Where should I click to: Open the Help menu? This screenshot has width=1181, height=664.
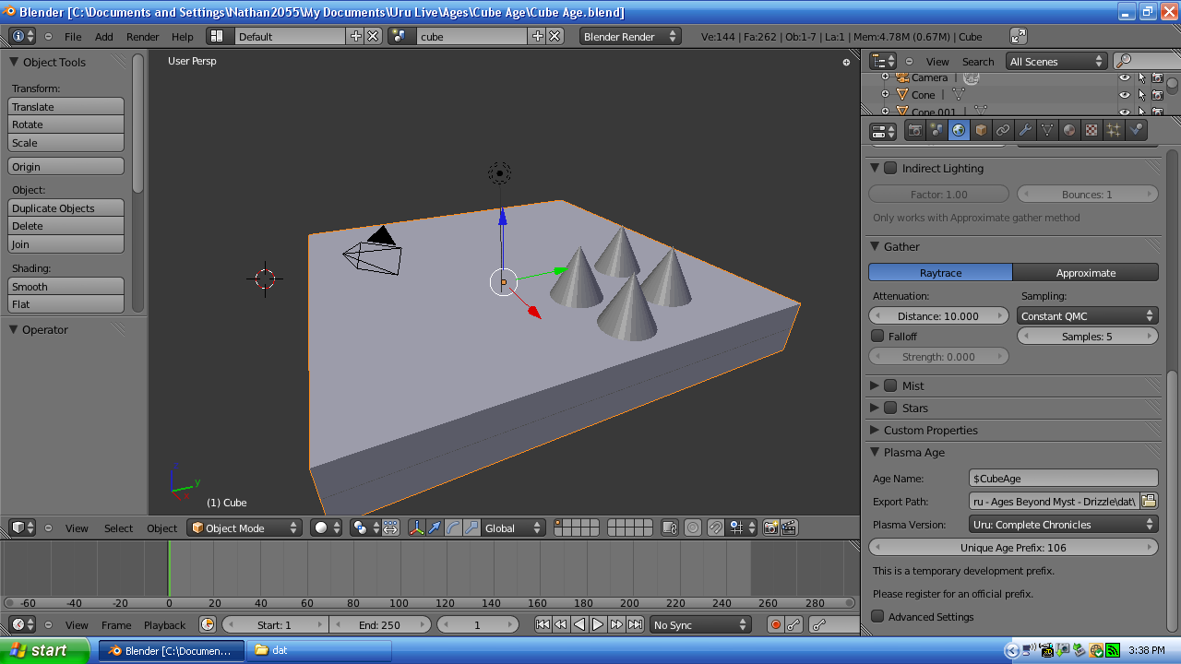tap(183, 37)
